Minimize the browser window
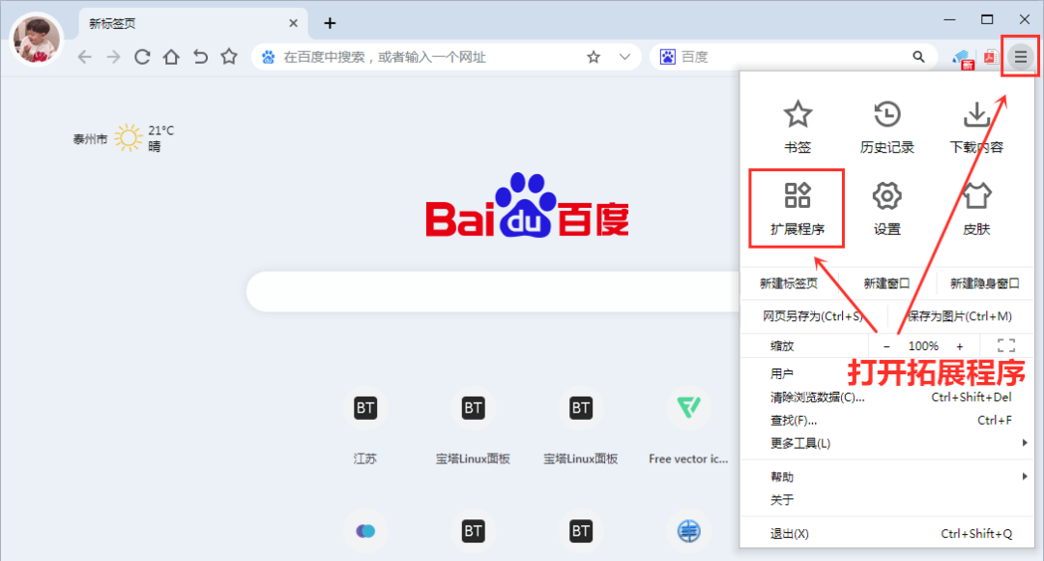 tap(949, 20)
